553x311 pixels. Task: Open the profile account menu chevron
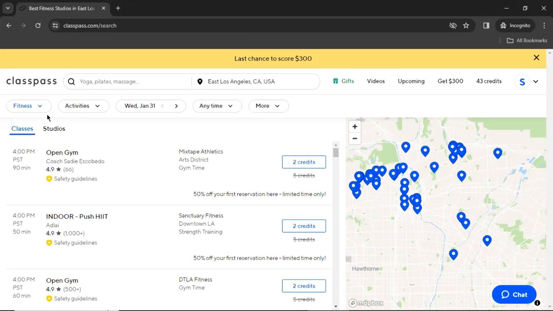tap(535, 81)
